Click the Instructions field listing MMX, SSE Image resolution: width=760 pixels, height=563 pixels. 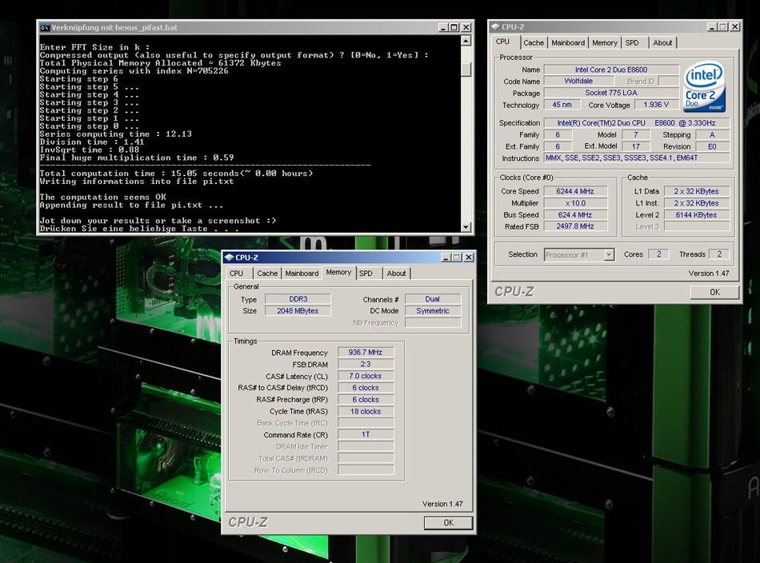point(637,158)
